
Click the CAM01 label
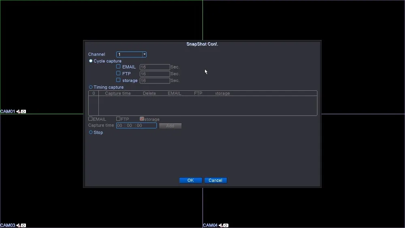(8, 111)
